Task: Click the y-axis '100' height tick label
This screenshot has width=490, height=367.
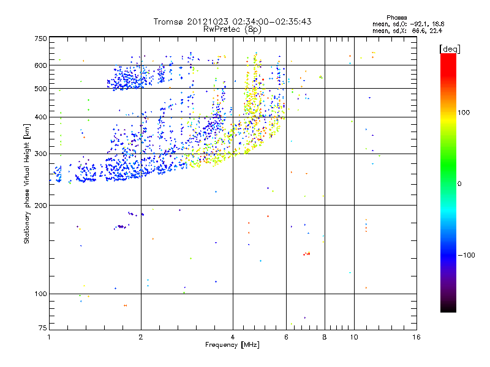Action: (41, 294)
